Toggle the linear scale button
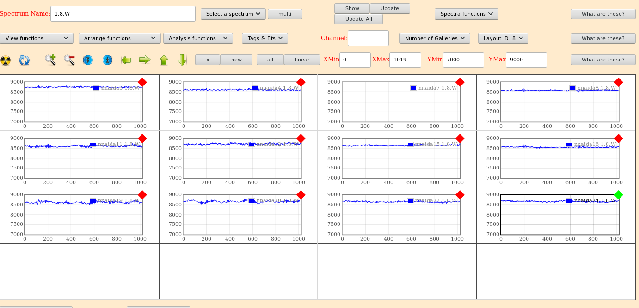Screen dimensions: 639x308 point(302,60)
